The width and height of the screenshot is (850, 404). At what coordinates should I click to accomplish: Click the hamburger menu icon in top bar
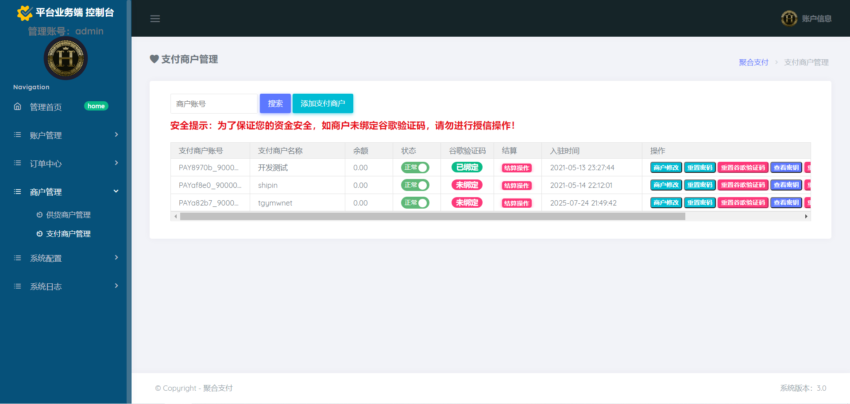155,19
